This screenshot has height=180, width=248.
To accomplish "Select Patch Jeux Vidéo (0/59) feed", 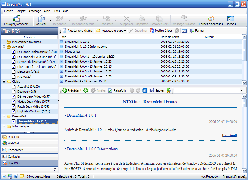I will coord(33,106).
